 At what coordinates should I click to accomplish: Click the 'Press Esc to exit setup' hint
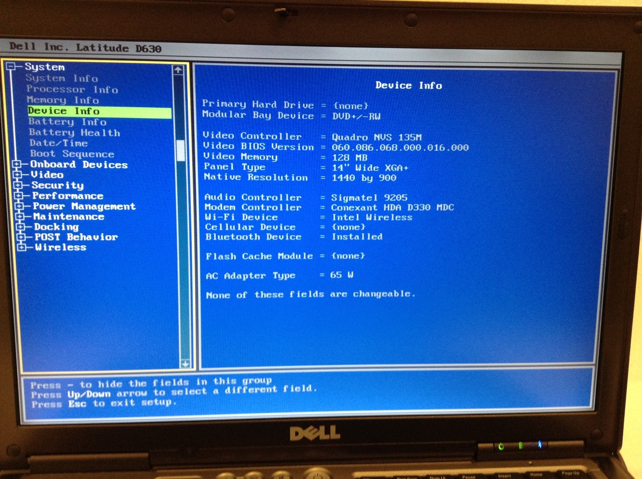(x=104, y=403)
